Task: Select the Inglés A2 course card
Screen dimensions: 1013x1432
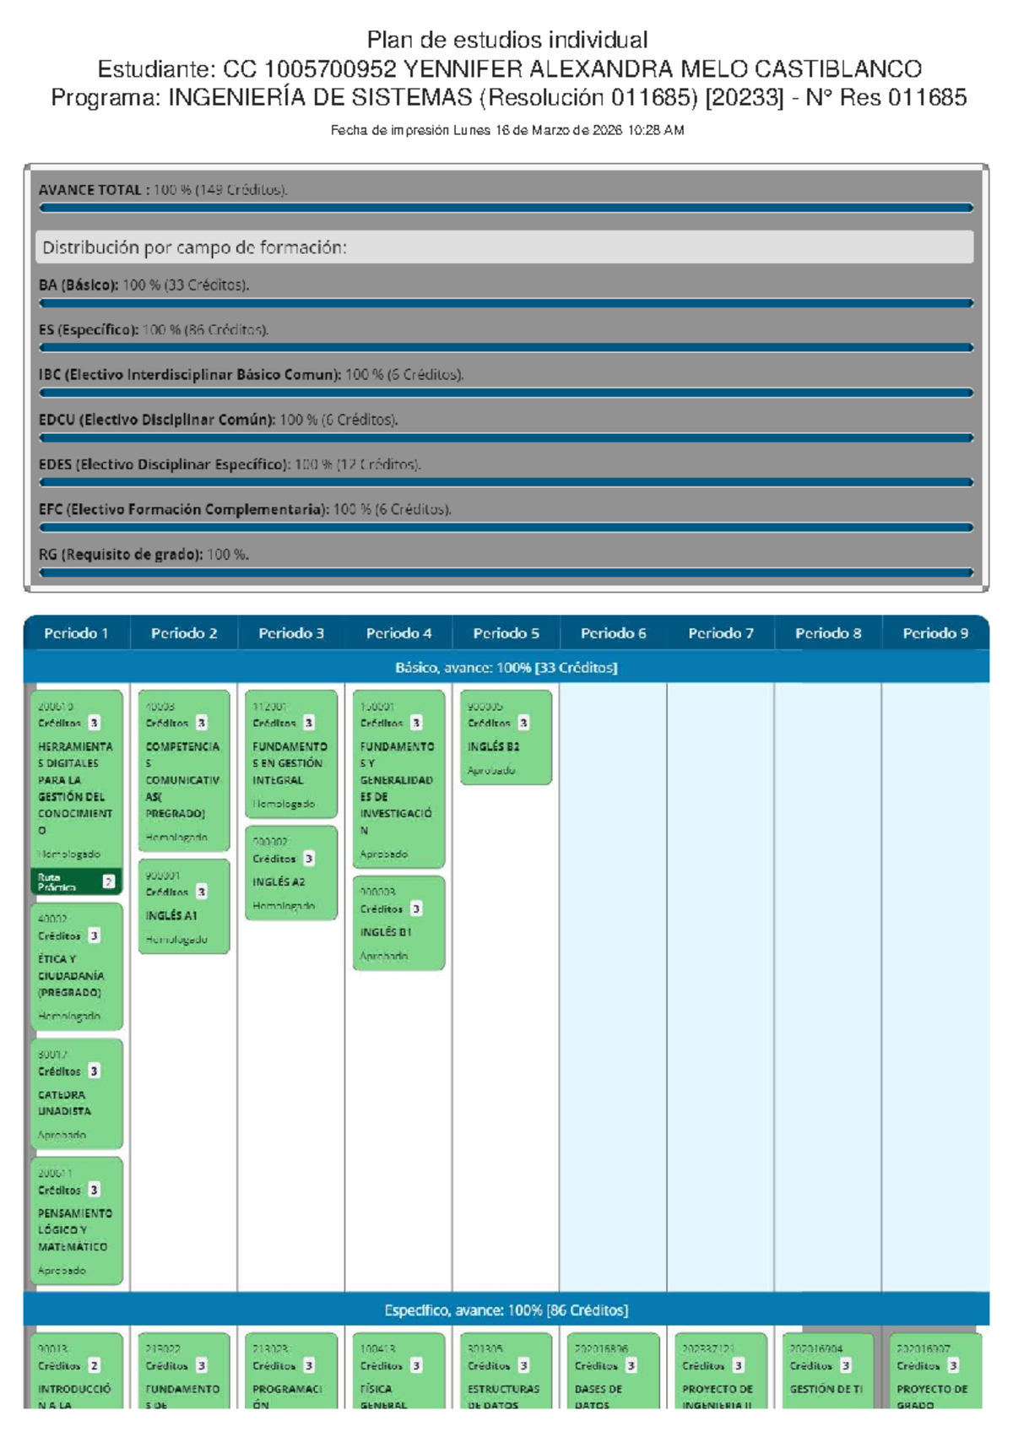Action: point(291,872)
